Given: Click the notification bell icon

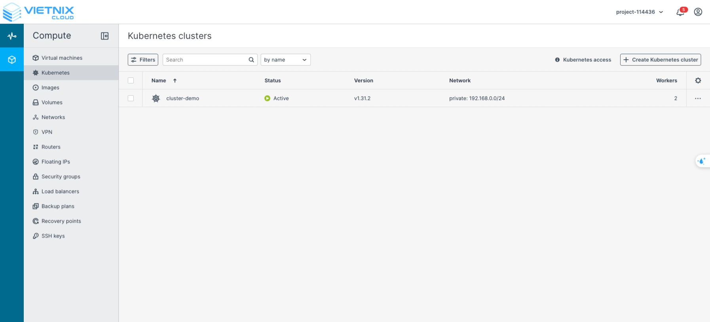Looking at the screenshot, I should (x=680, y=12).
